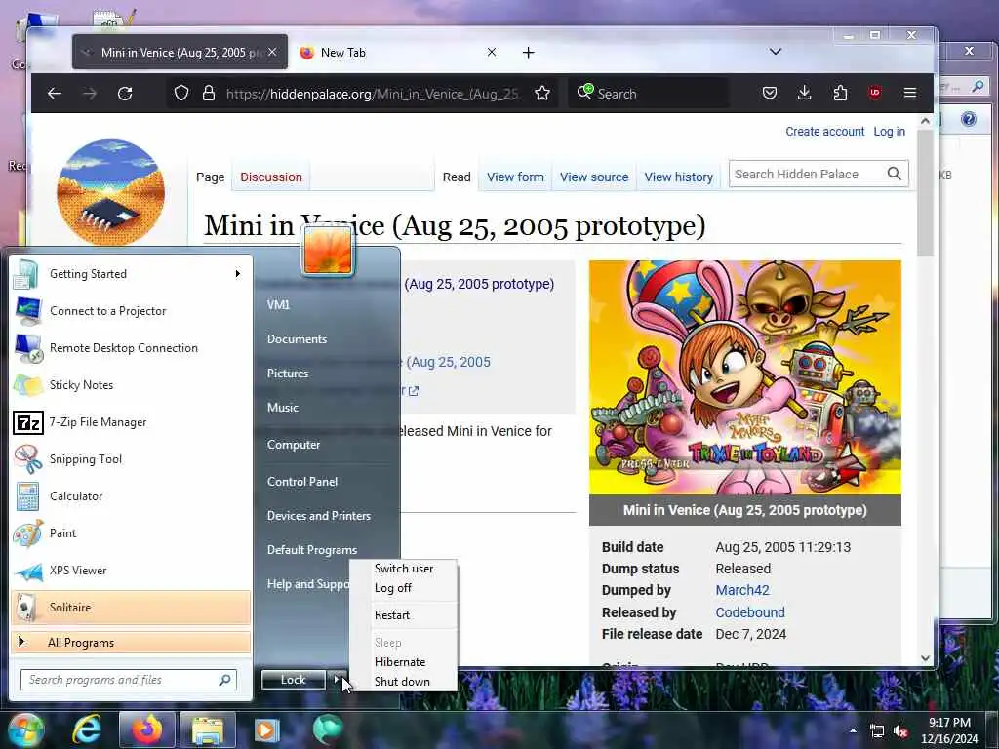Click the Hidden Palace search magnifier icon
999x749 pixels.
[x=895, y=174]
